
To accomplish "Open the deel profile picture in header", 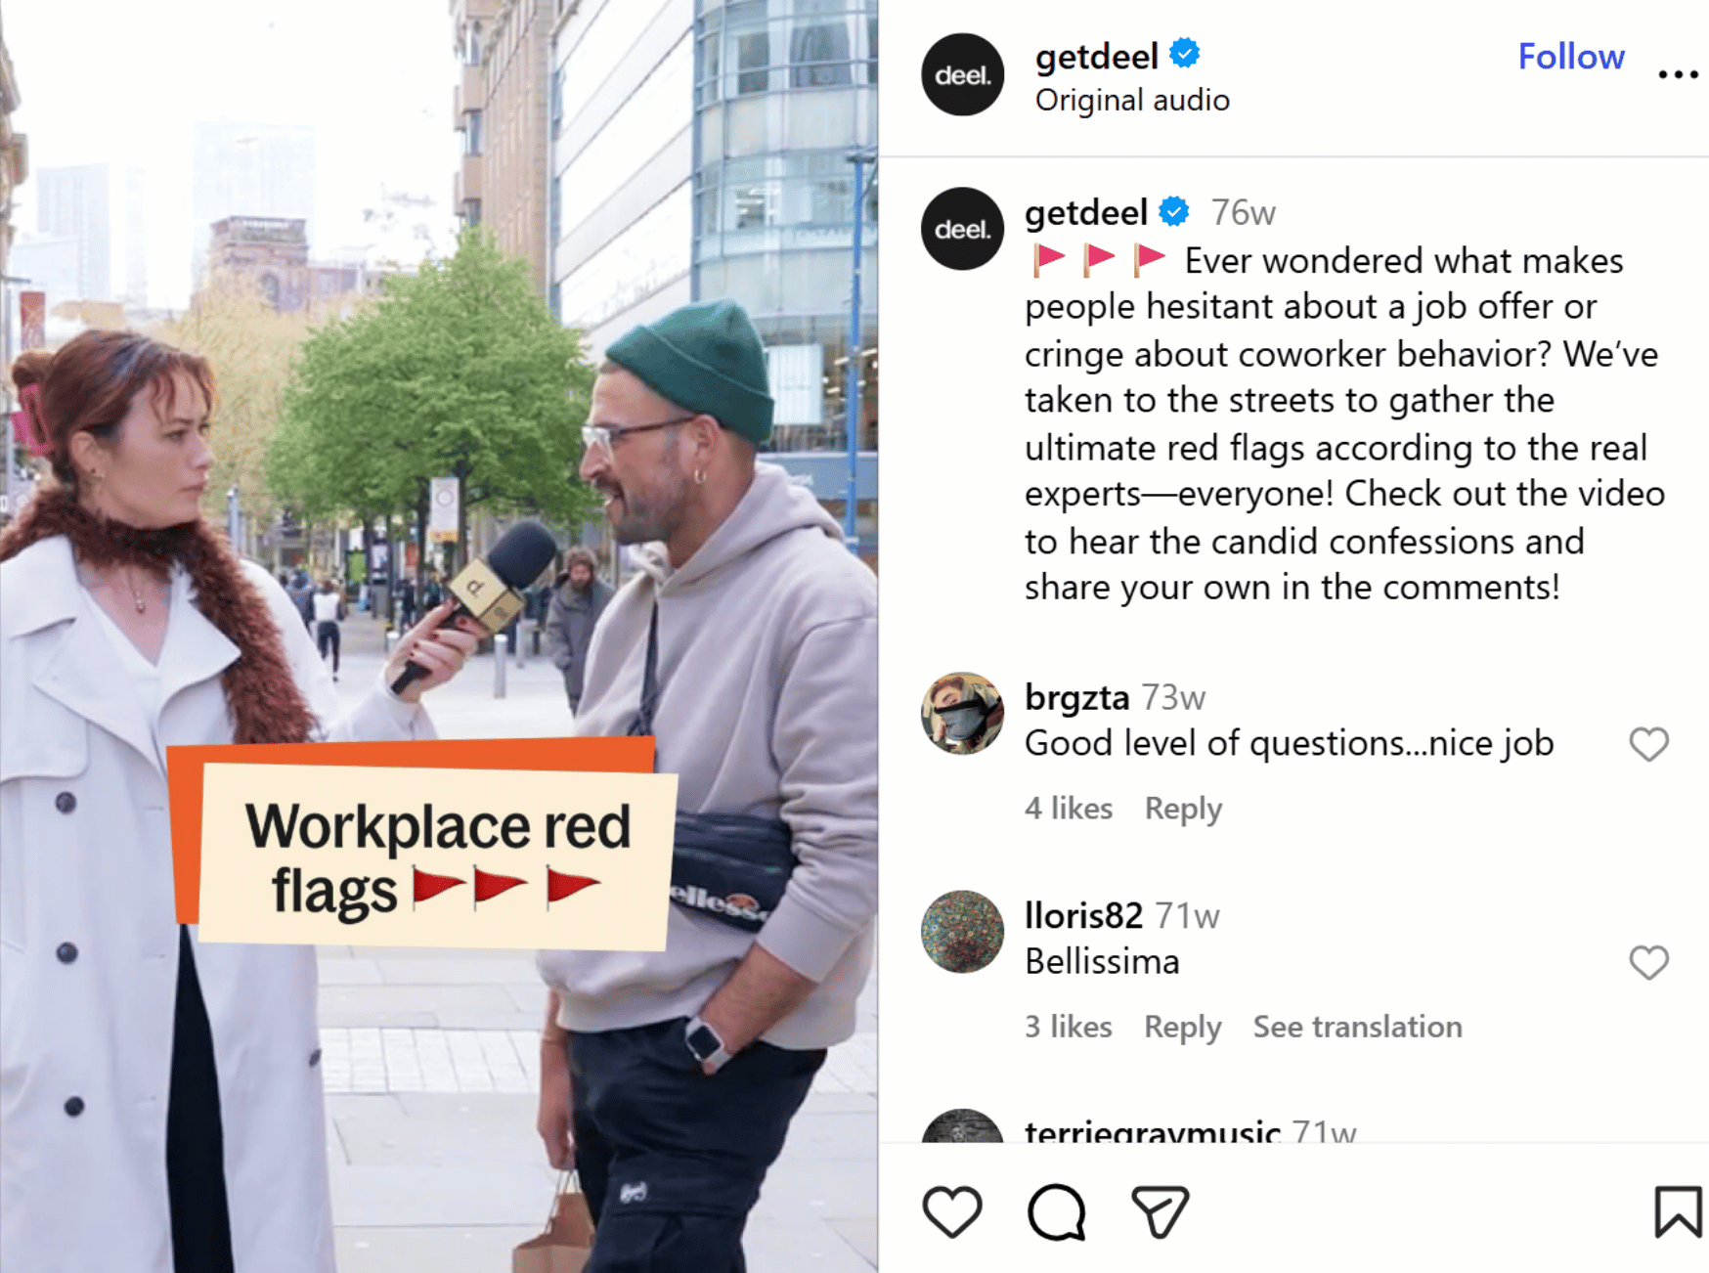I will pyautogui.click(x=962, y=74).
